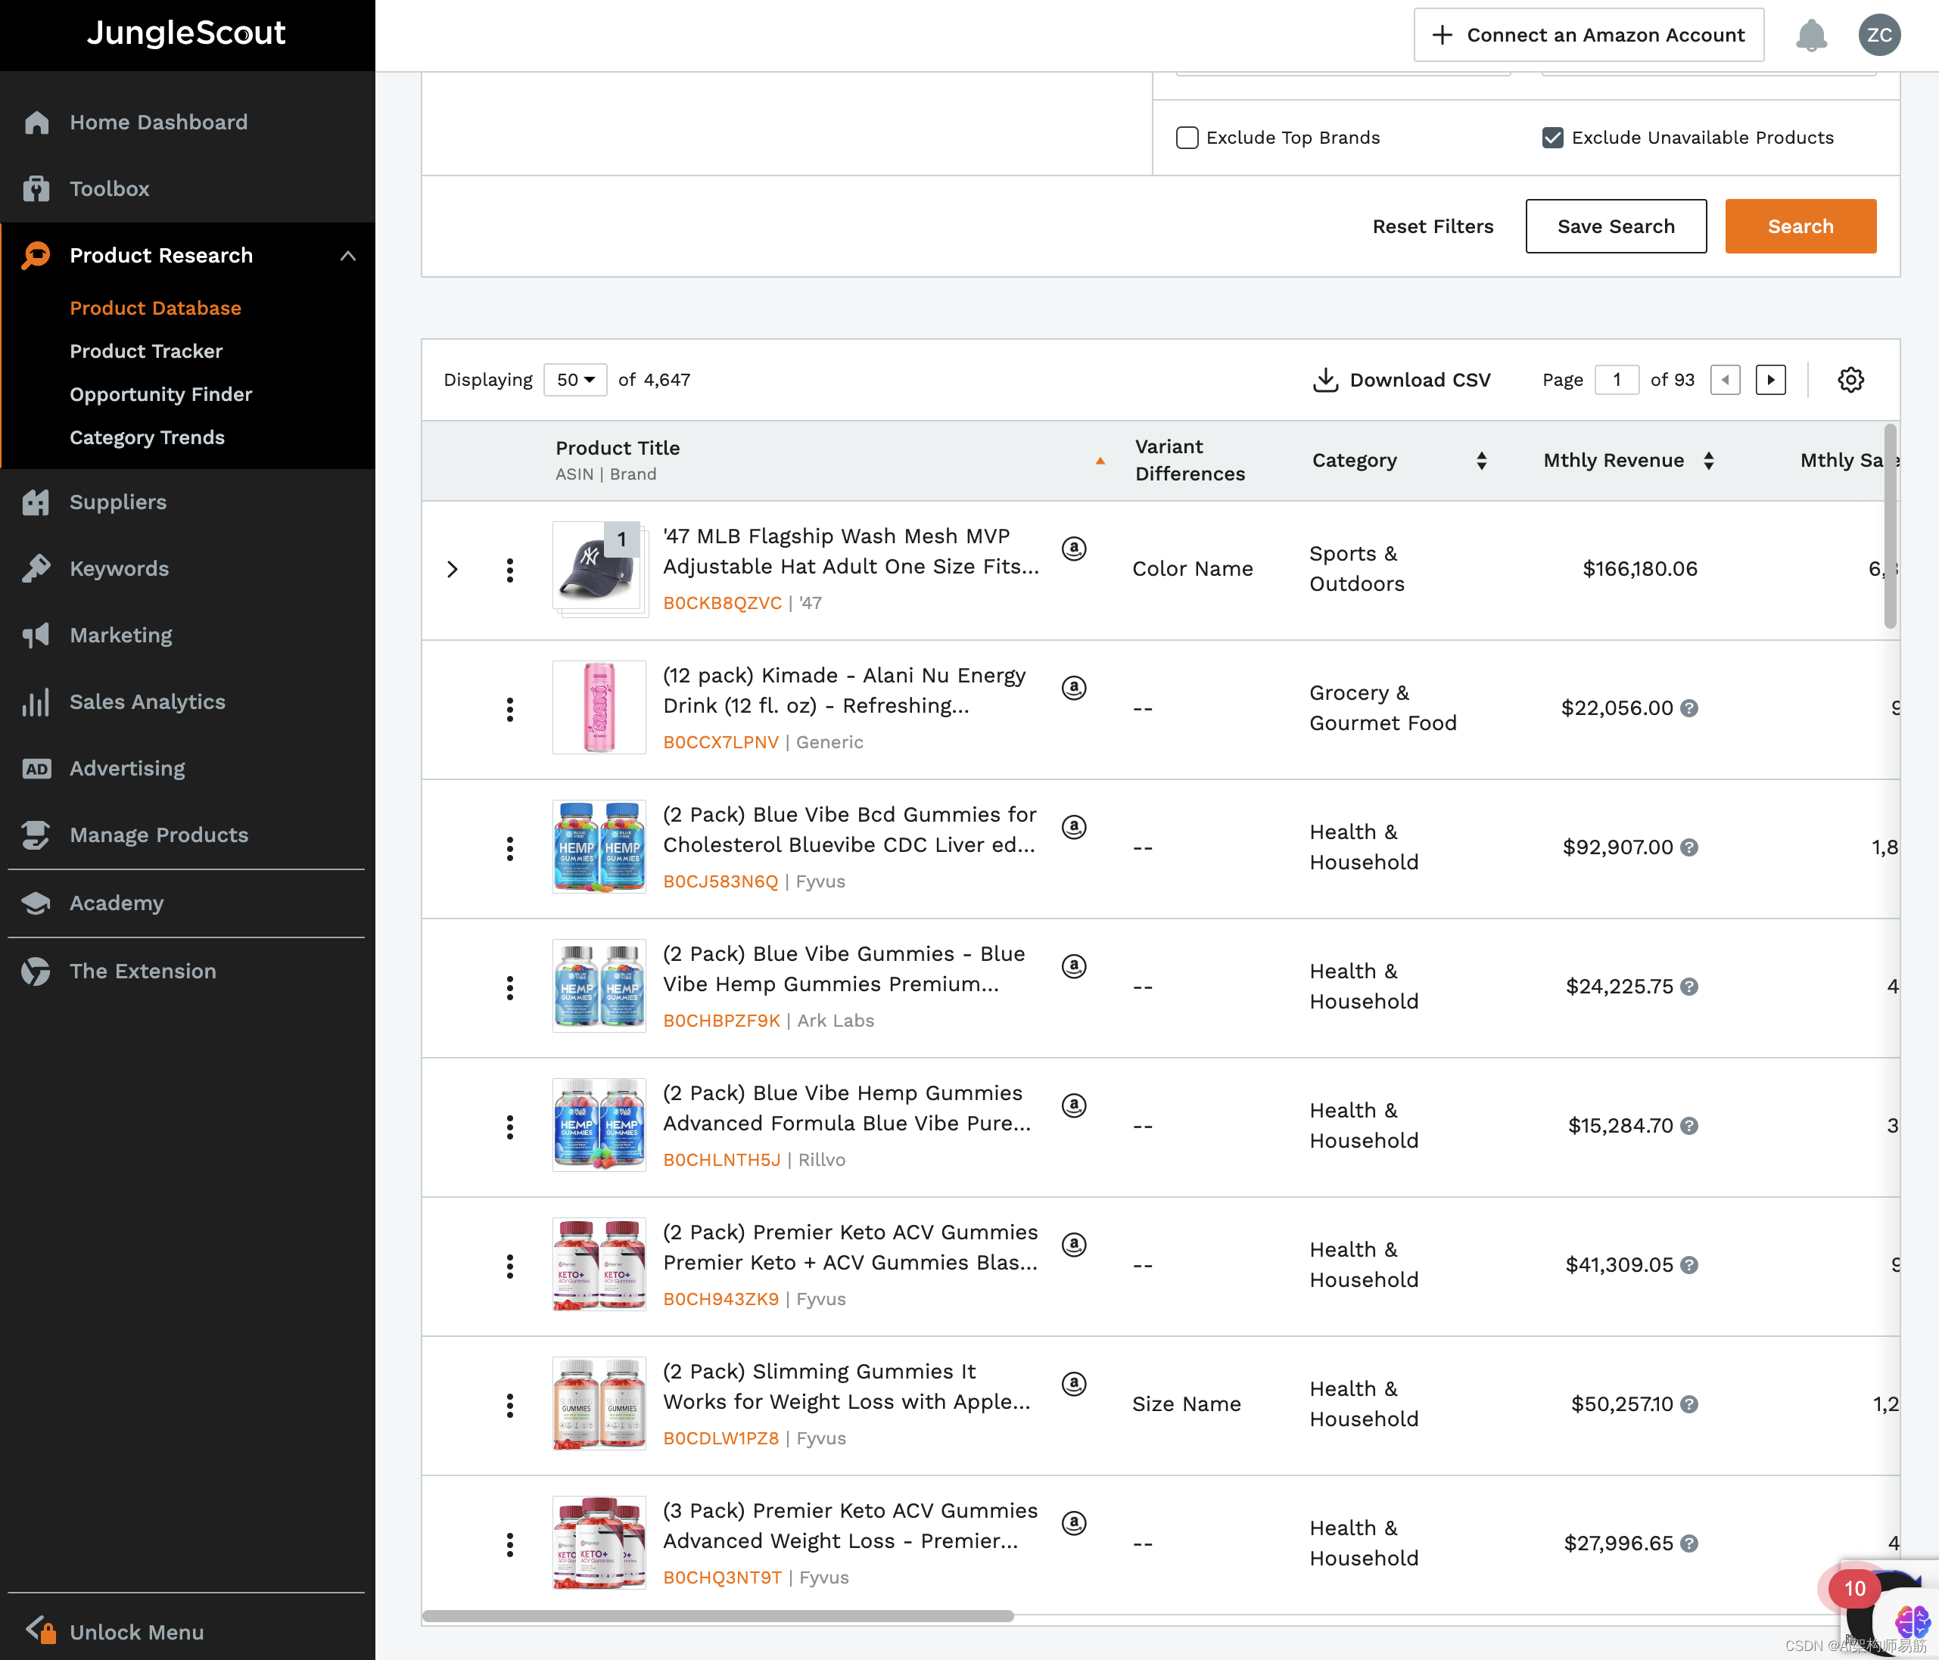Open Manage Products section
The image size is (1939, 1660).
coord(159,835)
